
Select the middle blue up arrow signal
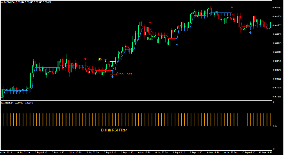(177, 44)
